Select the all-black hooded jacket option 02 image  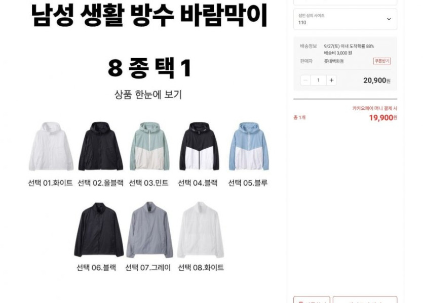pyautogui.click(x=101, y=146)
